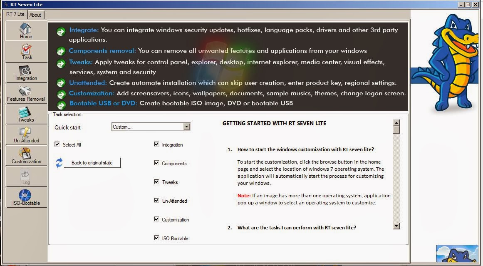Screen dimensions: 483x266
Task: Click Back to original state button
Action: (92, 163)
